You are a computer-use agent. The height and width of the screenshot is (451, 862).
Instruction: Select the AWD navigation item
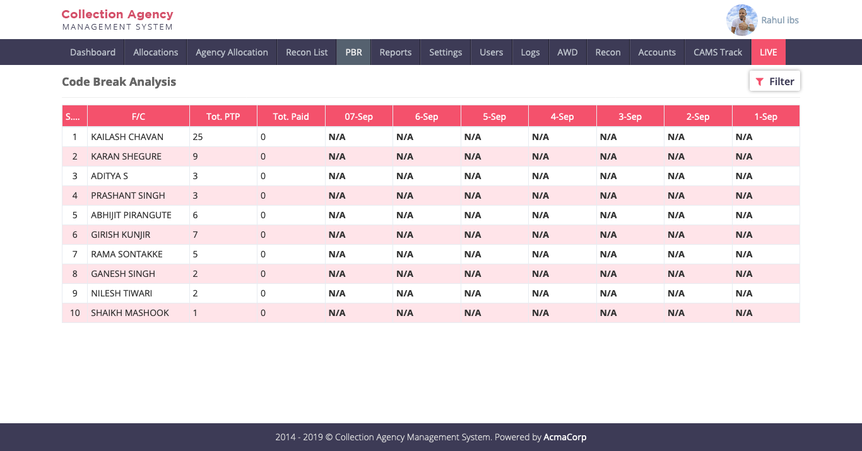point(567,52)
